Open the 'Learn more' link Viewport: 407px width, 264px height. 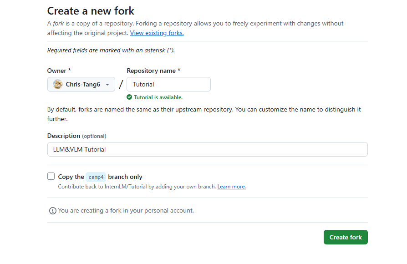[x=231, y=187]
